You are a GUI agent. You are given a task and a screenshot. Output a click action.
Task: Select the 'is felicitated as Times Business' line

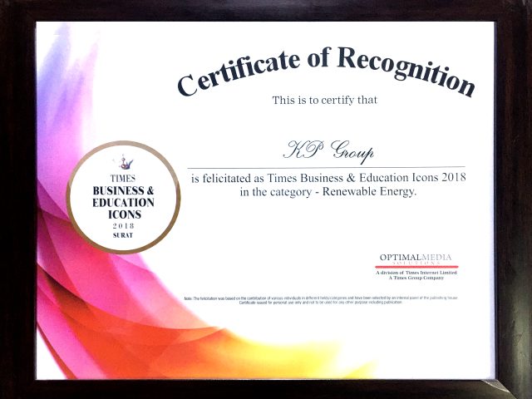point(326,179)
